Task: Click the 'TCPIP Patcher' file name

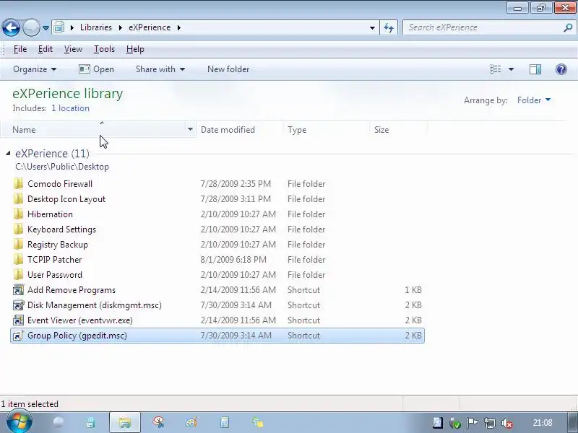Action: pyautogui.click(x=55, y=260)
